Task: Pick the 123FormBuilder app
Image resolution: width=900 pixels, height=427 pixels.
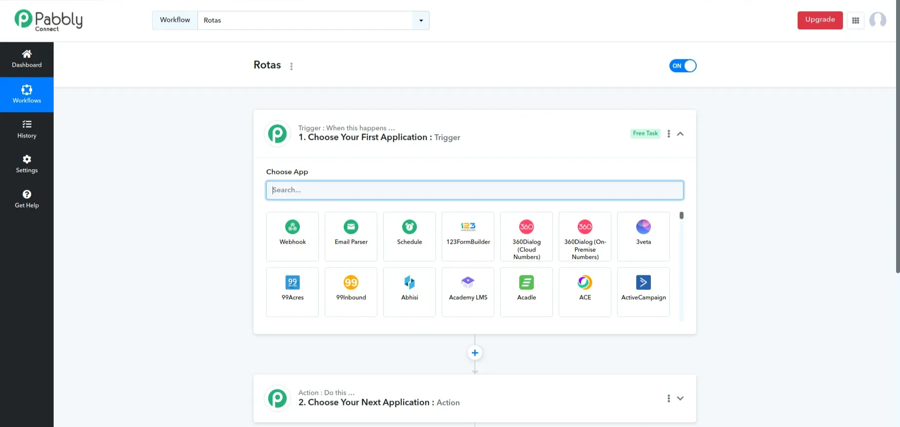Action: (x=468, y=236)
